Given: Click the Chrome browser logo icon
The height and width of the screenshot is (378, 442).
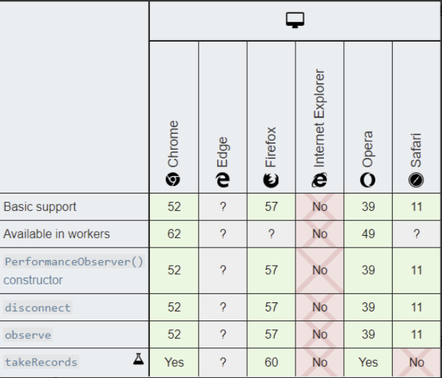Looking at the screenshot, I should [x=173, y=180].
